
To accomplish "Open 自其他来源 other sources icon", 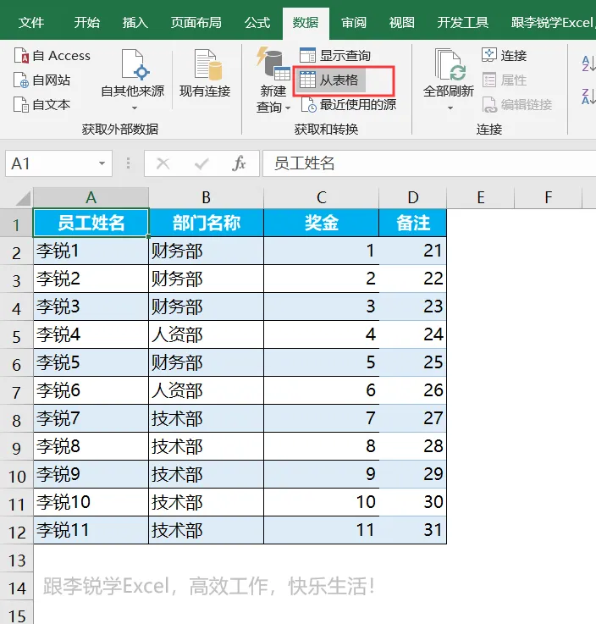I will click(135, 64).
